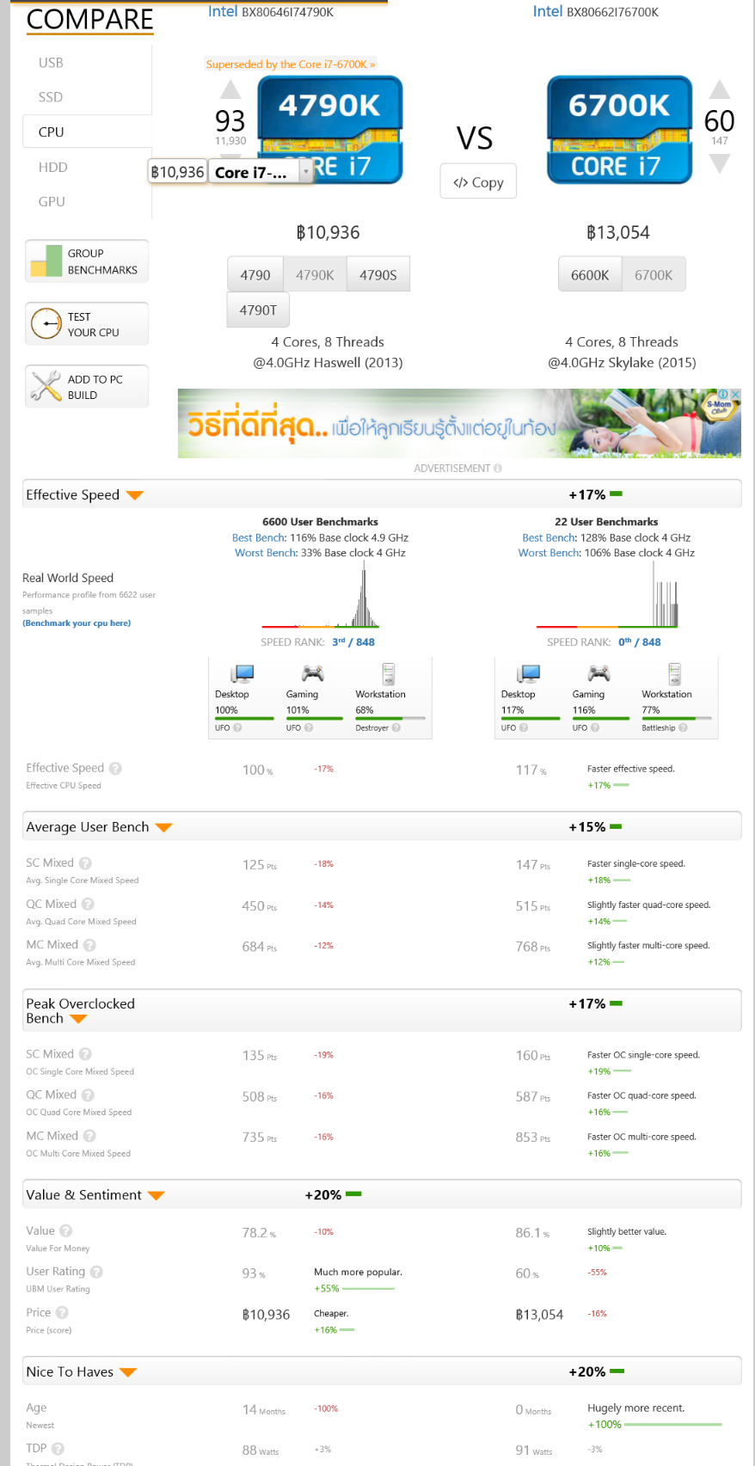
Task: Downvote the 6700K with the down arrow
Action: (720, 163)
